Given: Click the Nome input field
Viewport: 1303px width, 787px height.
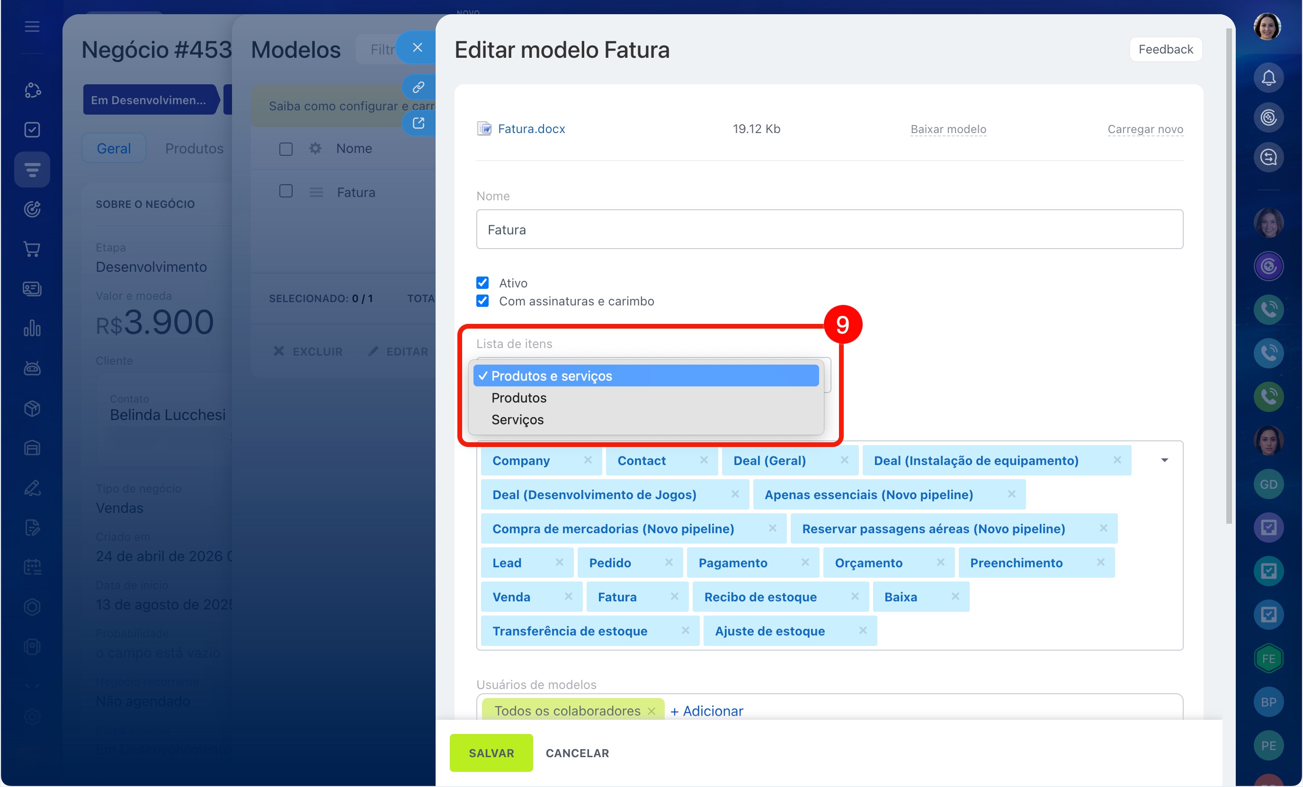Looking at the screenshot, I should (829, 230).
